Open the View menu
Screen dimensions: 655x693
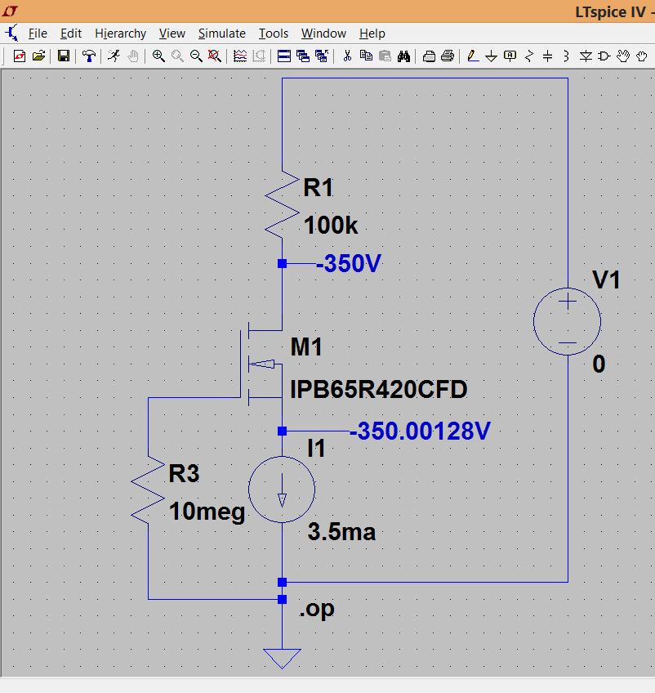point(172,34)
